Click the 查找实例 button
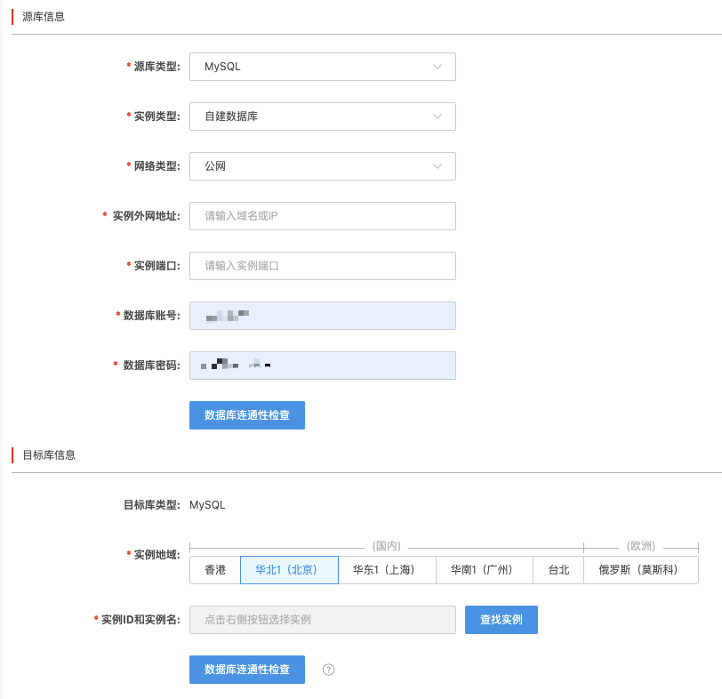Screen dimensions: 722x699 point(501,620)
